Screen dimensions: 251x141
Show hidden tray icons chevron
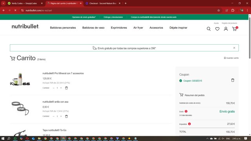[x=207, y=138]
